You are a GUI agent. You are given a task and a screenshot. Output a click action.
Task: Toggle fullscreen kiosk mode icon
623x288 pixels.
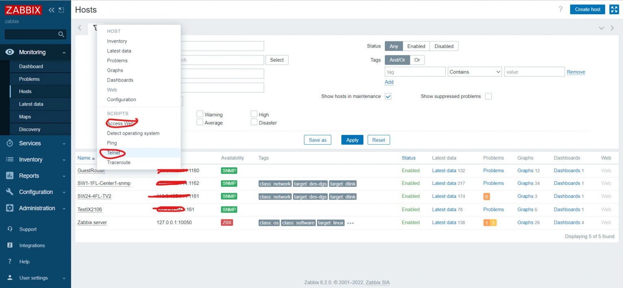coord(614,9)
